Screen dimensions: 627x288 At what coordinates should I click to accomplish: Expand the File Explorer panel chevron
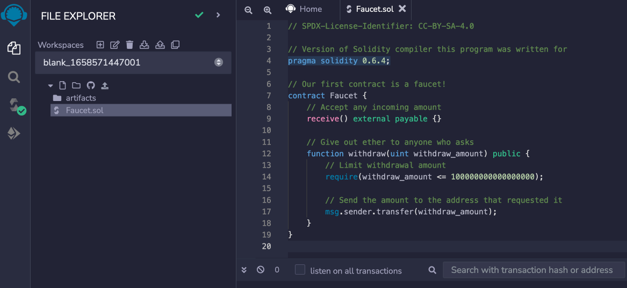click(218, 15)
